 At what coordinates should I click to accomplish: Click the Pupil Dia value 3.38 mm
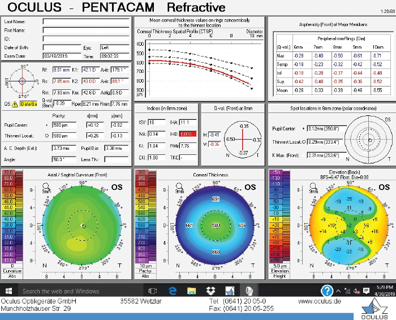click(117, 148)
